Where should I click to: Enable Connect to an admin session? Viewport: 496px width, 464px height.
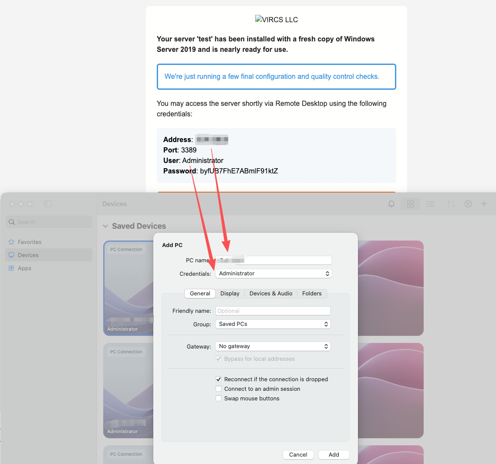tap(219, 389)
